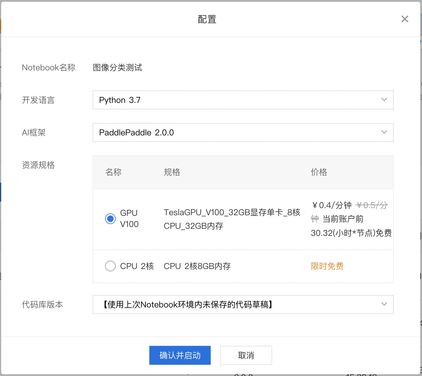Click the 30.32(小时*节点)免费 text
Viewport: 422px width, 376px height.
click(x=351, y=233)
